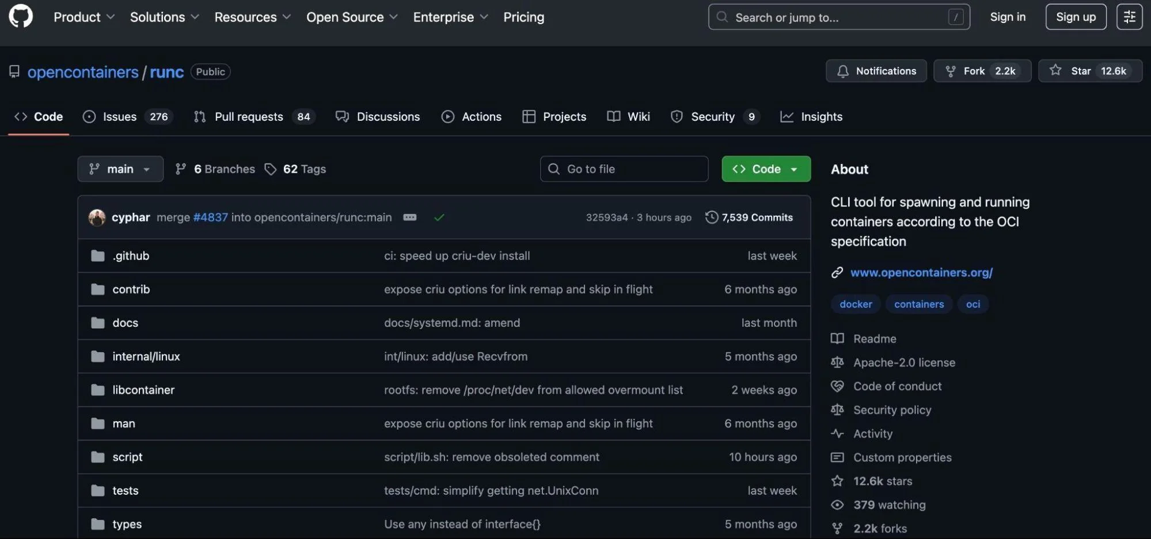Click the contrib folder icon
Viewport: 1151px width, 539px height.
tap(98, 289)
